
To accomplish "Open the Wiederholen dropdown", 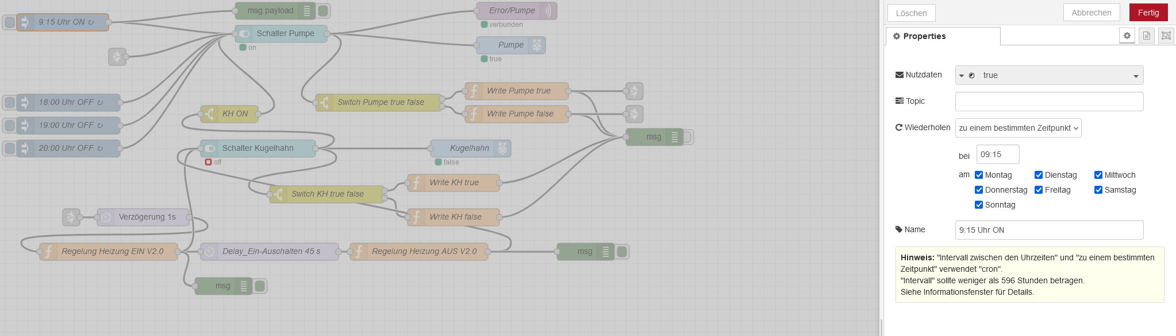I will tap(1018, 128).
